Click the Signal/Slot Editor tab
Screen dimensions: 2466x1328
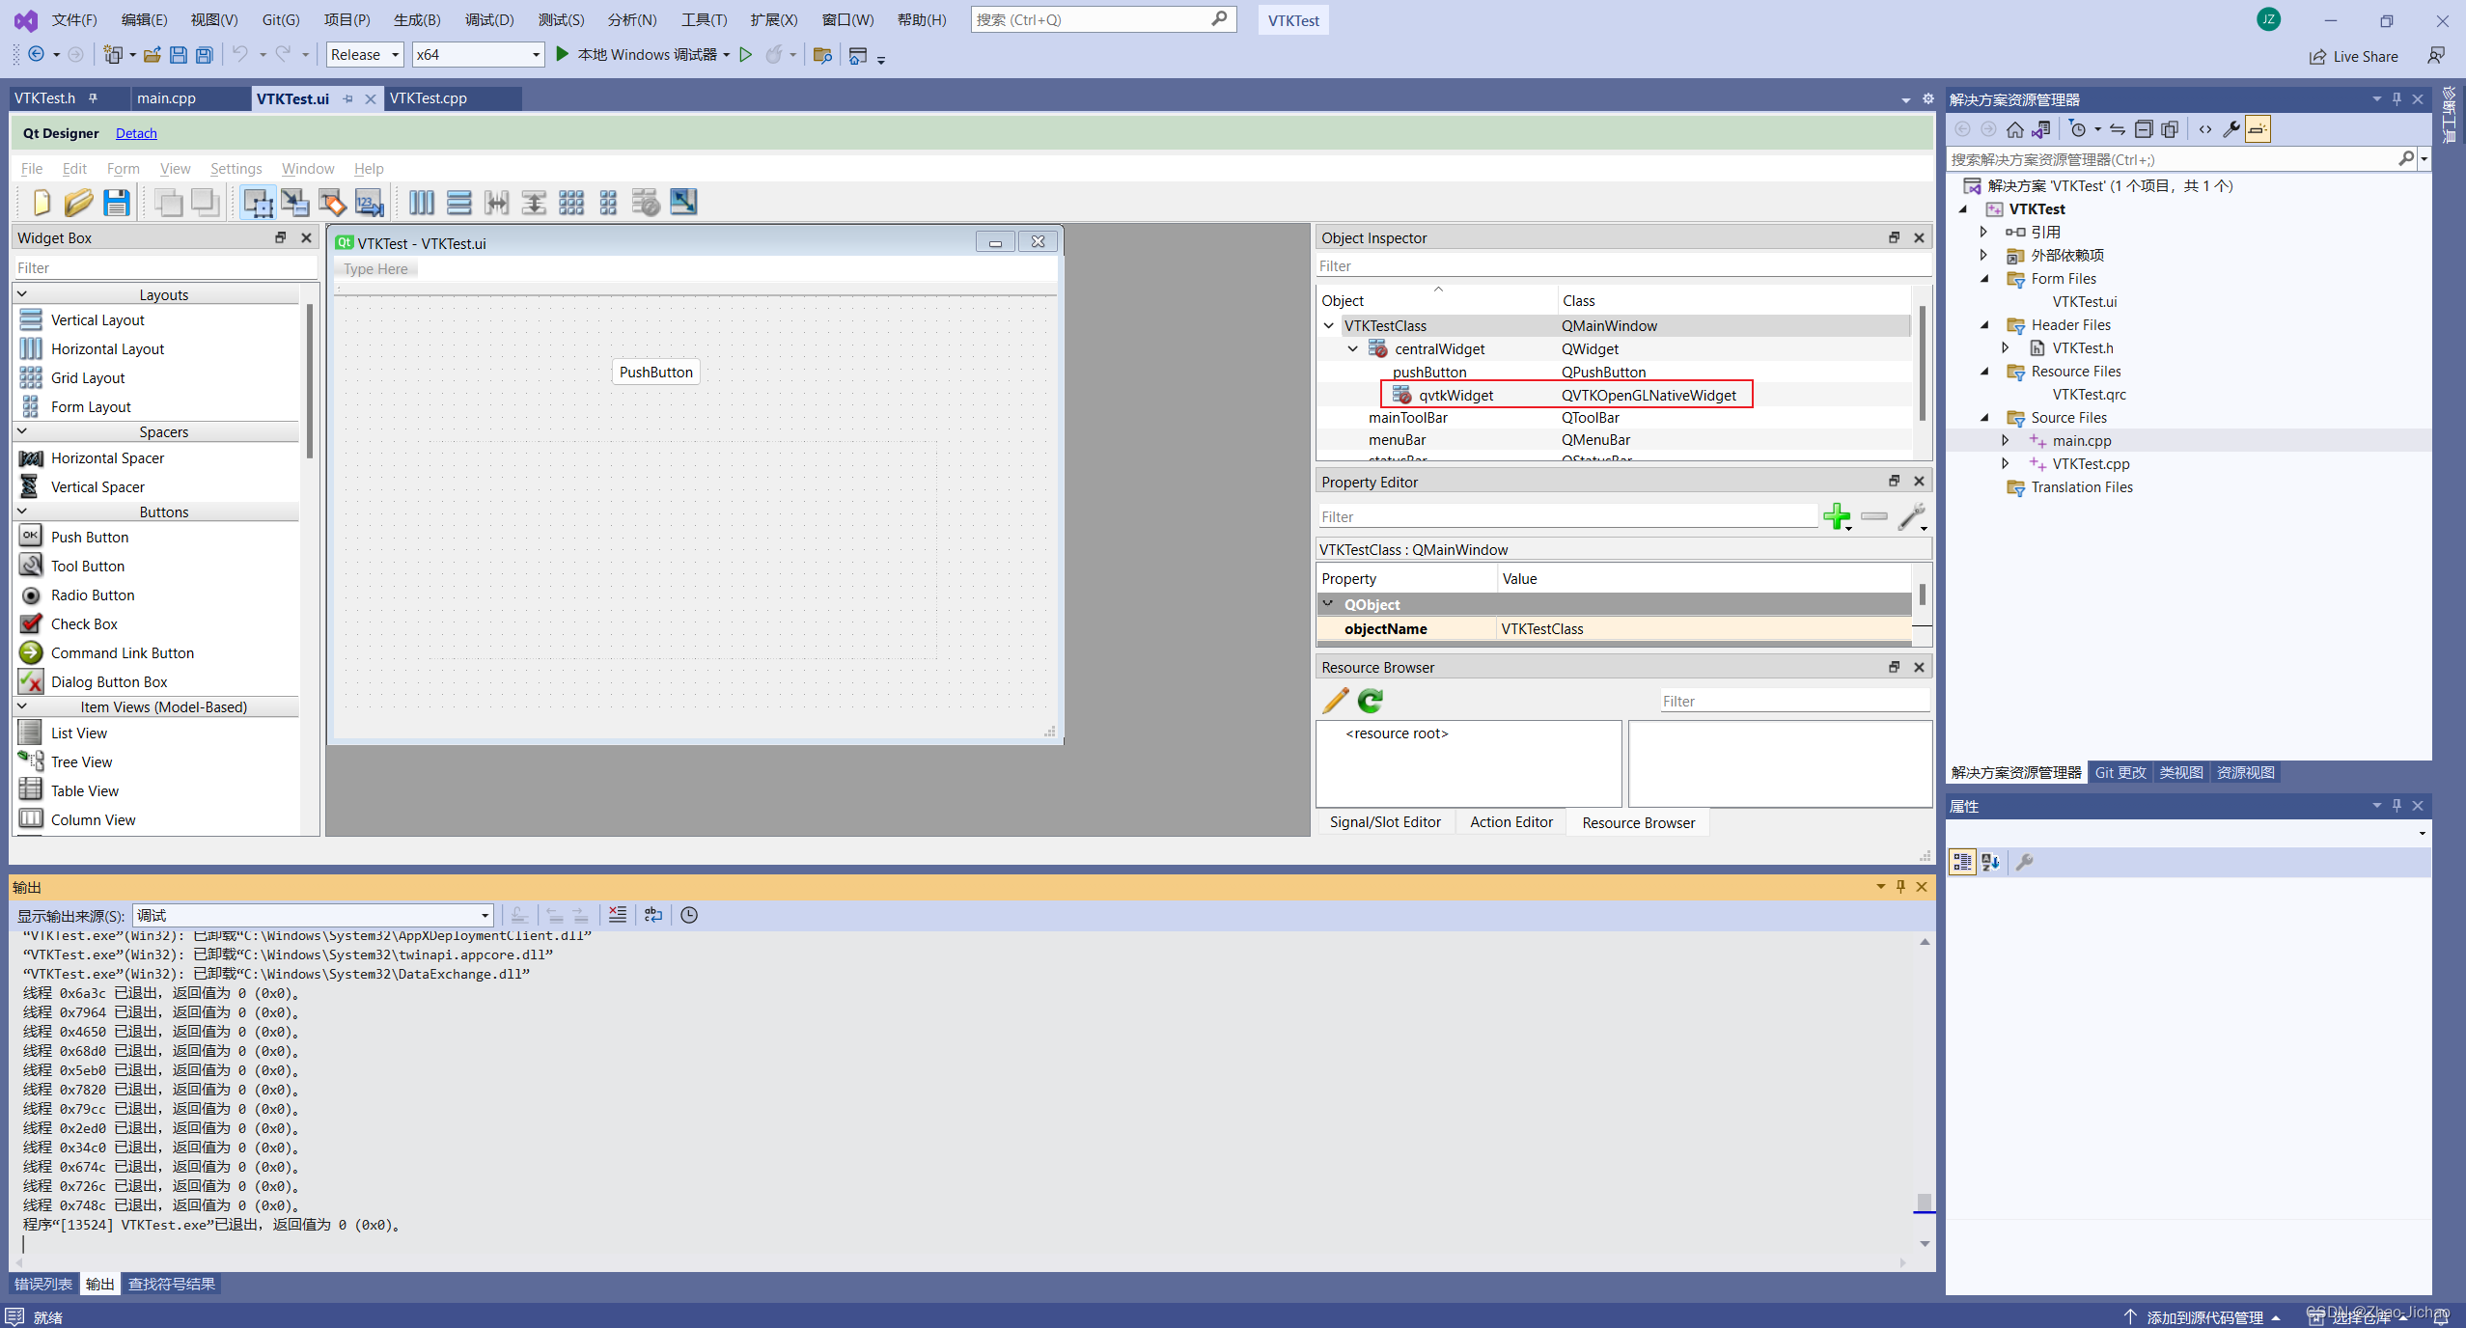tap(1385, 822)
